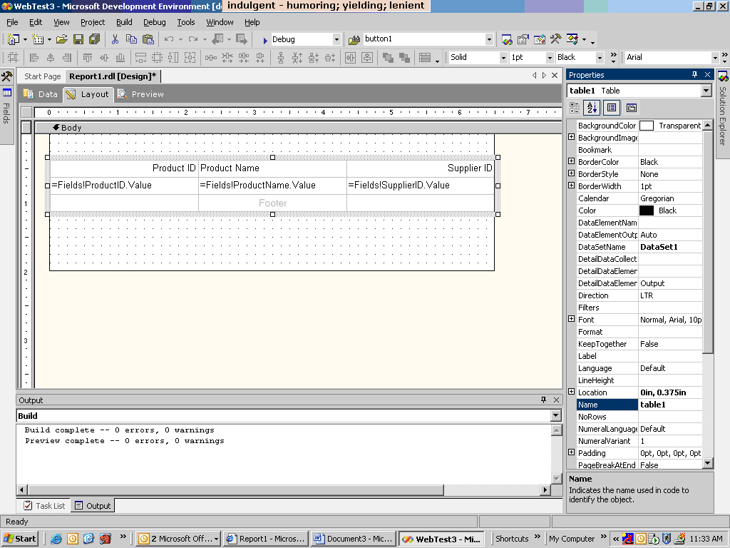Click the Align Centers layout icon

(x=51, y=58)
